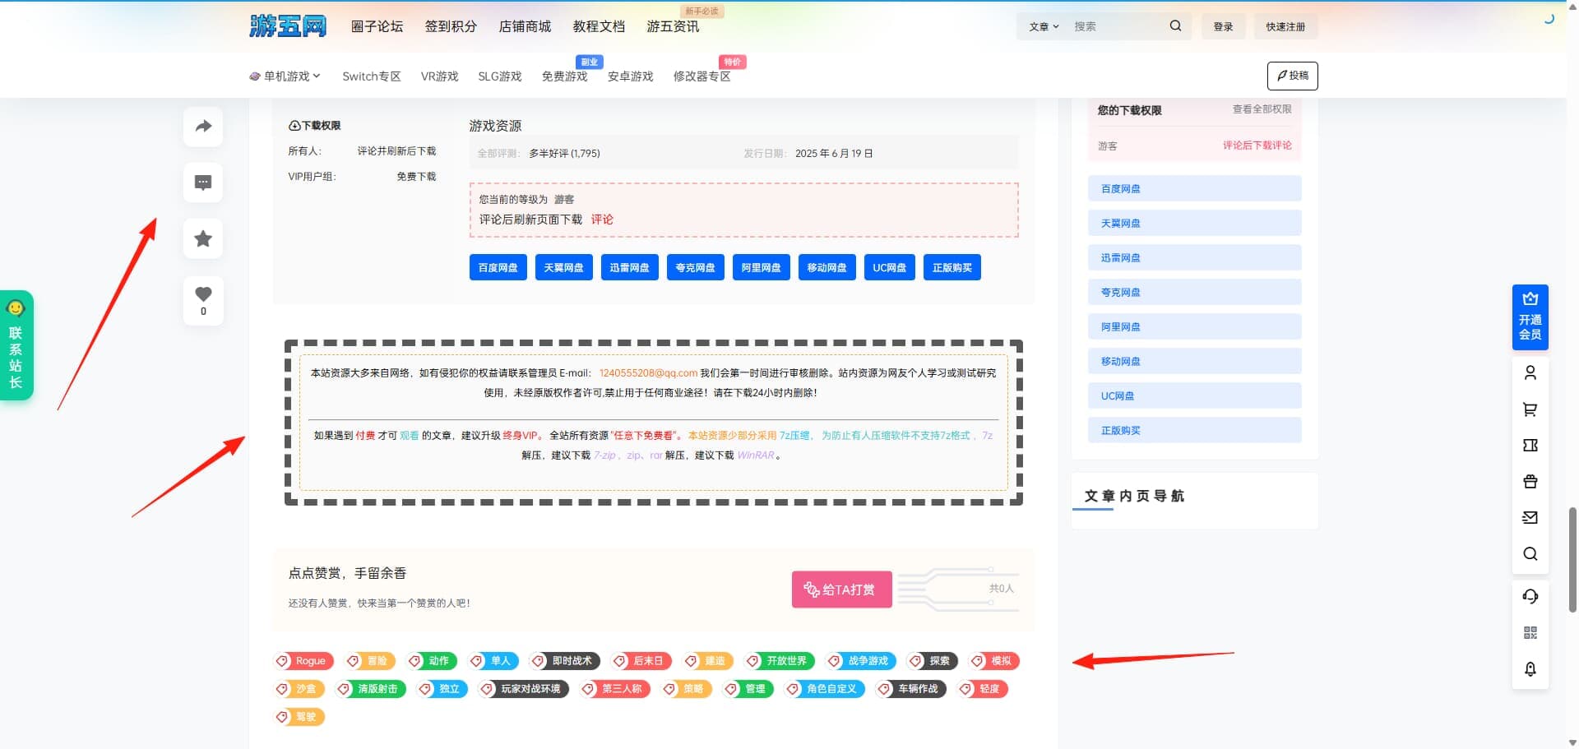The height and width of the screenshot is (749, 1579).
Task: Click the blue 迅雷网盘 download button
Action: [x=629, y=267]
